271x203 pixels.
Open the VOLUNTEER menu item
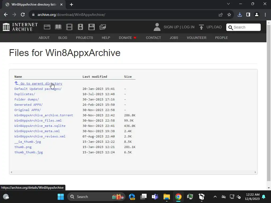197,38
